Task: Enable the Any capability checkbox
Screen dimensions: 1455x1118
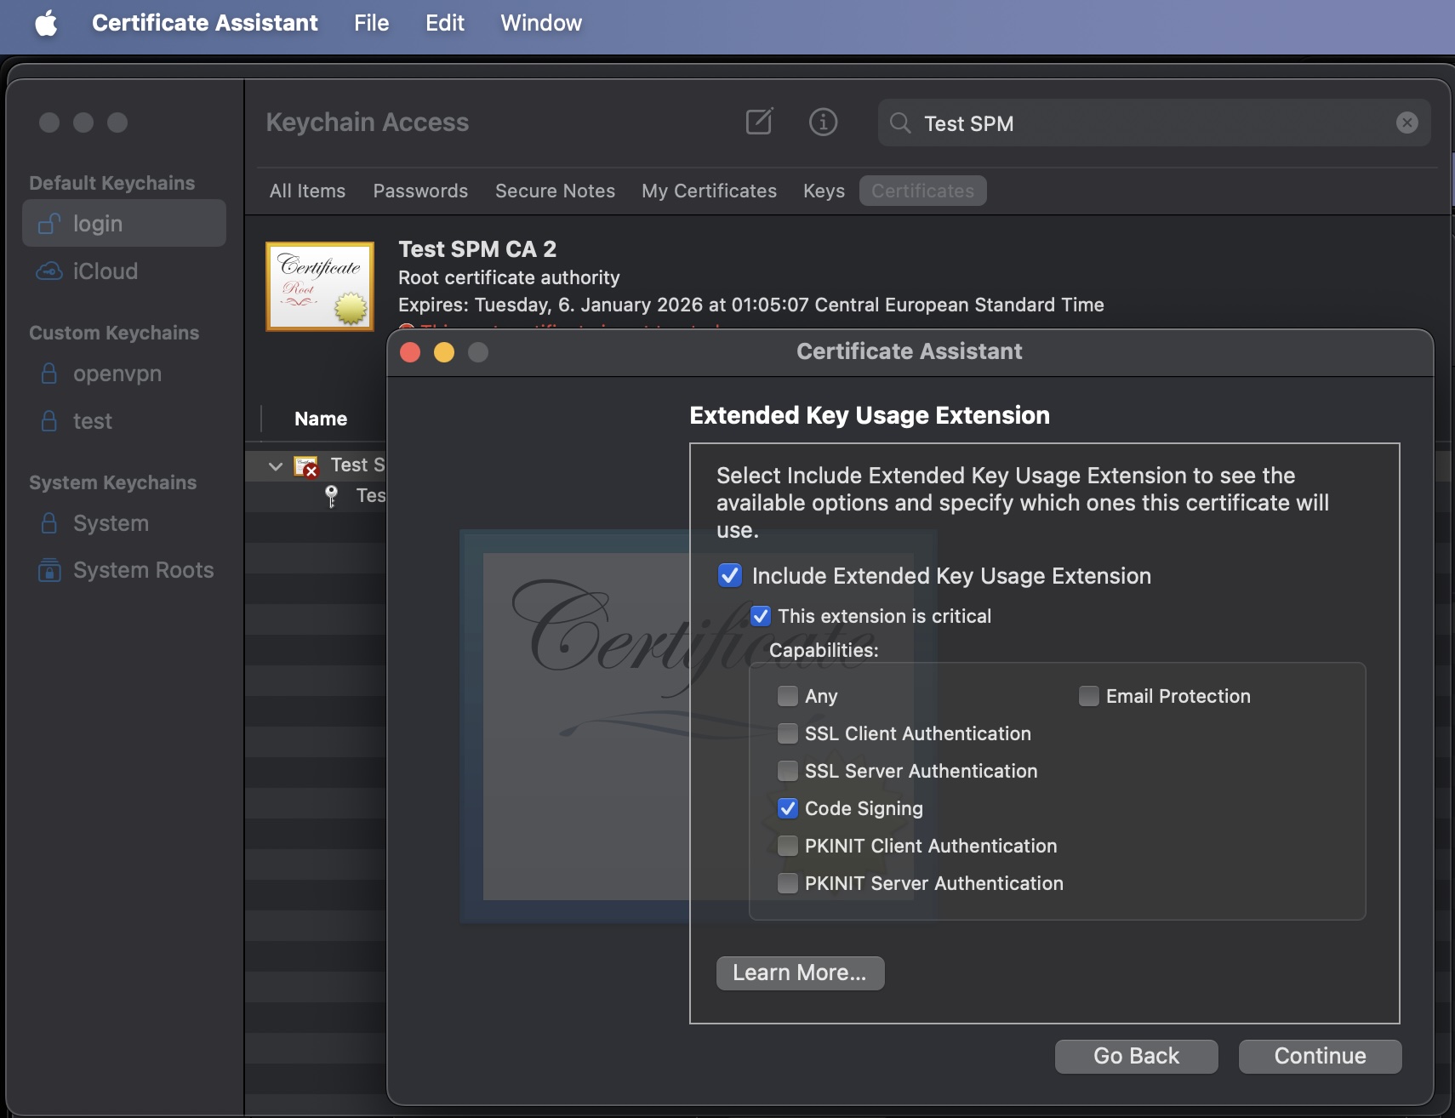Action: [x=788, y=696]
